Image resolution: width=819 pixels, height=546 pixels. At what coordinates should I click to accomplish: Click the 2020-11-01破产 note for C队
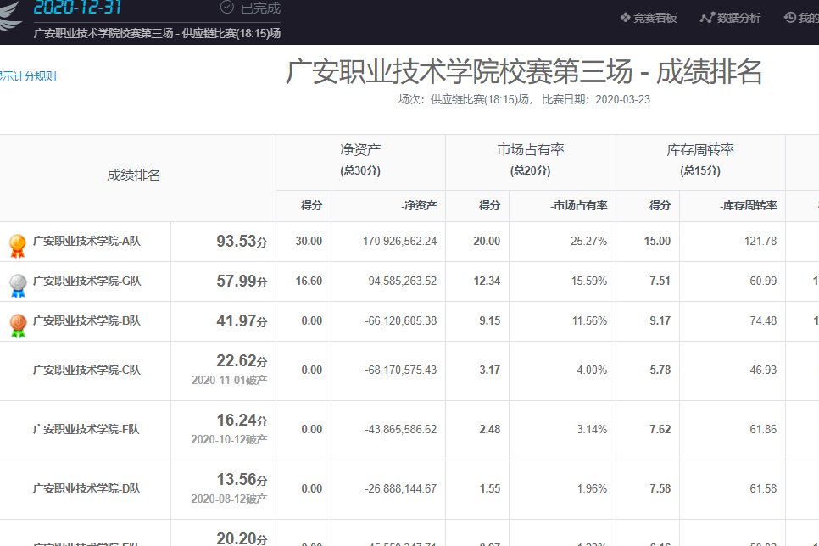click(x=229, y=381)
